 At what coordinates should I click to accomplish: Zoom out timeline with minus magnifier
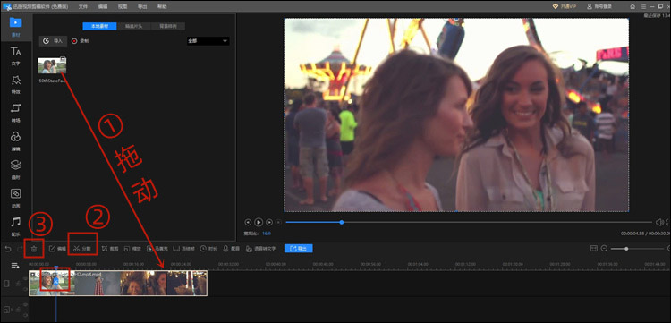click(604, 249)
